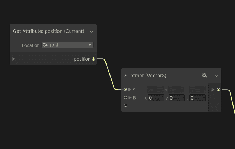Select the Subtract (Vector3) node title

pos(145,76)
